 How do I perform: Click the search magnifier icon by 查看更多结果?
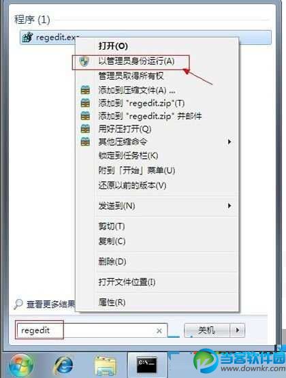18,304
